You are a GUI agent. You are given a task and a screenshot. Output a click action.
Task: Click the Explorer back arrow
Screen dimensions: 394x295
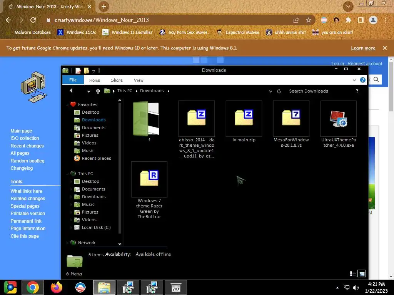71,91
